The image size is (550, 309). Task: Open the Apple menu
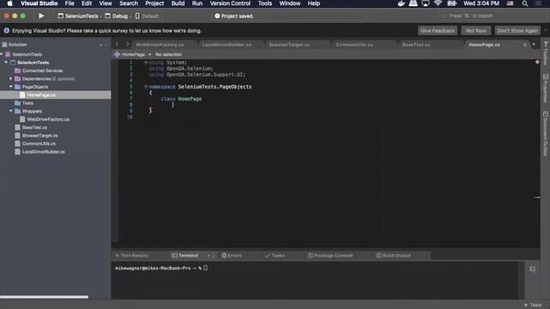pos(9,3)
